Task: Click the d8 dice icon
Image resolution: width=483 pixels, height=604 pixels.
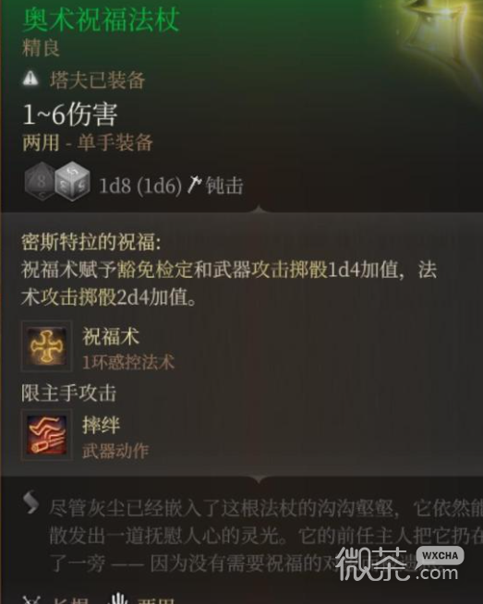Action: pos(39,181)
